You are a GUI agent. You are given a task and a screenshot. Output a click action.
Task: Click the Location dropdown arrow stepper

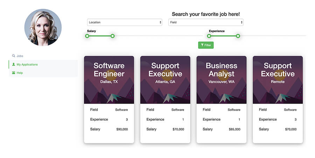(x=160, y=22)
